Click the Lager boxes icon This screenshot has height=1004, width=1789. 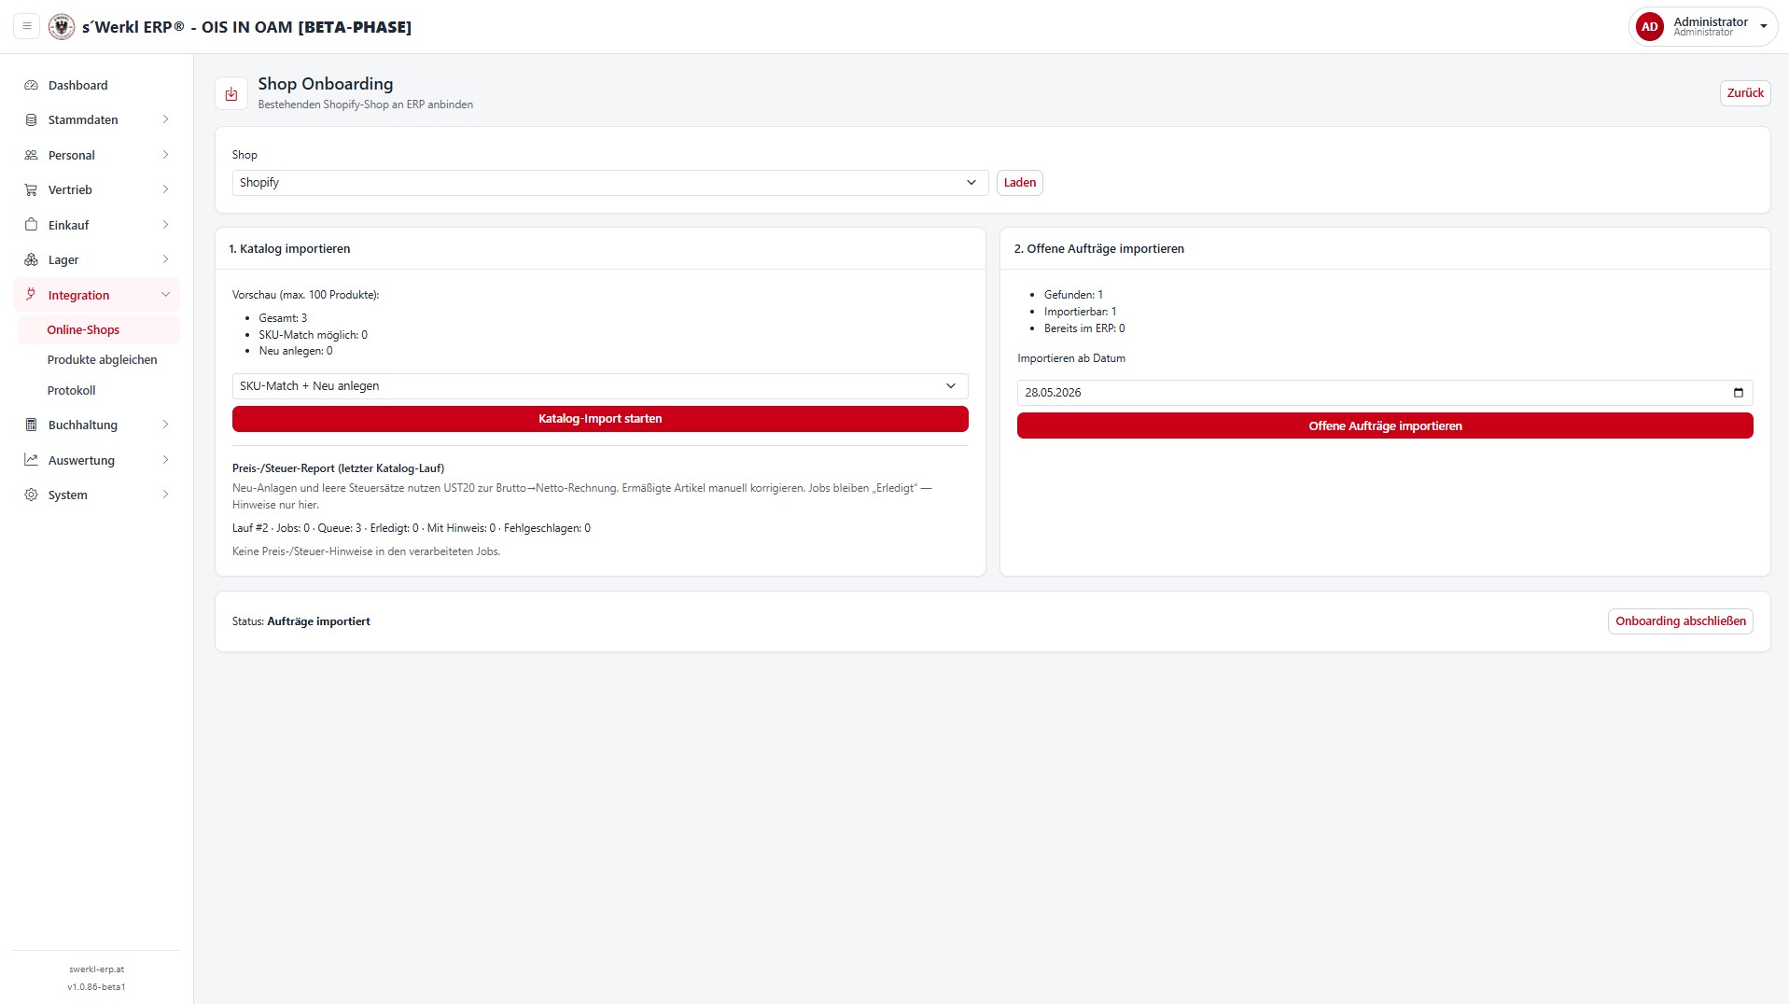click(31, 259)
